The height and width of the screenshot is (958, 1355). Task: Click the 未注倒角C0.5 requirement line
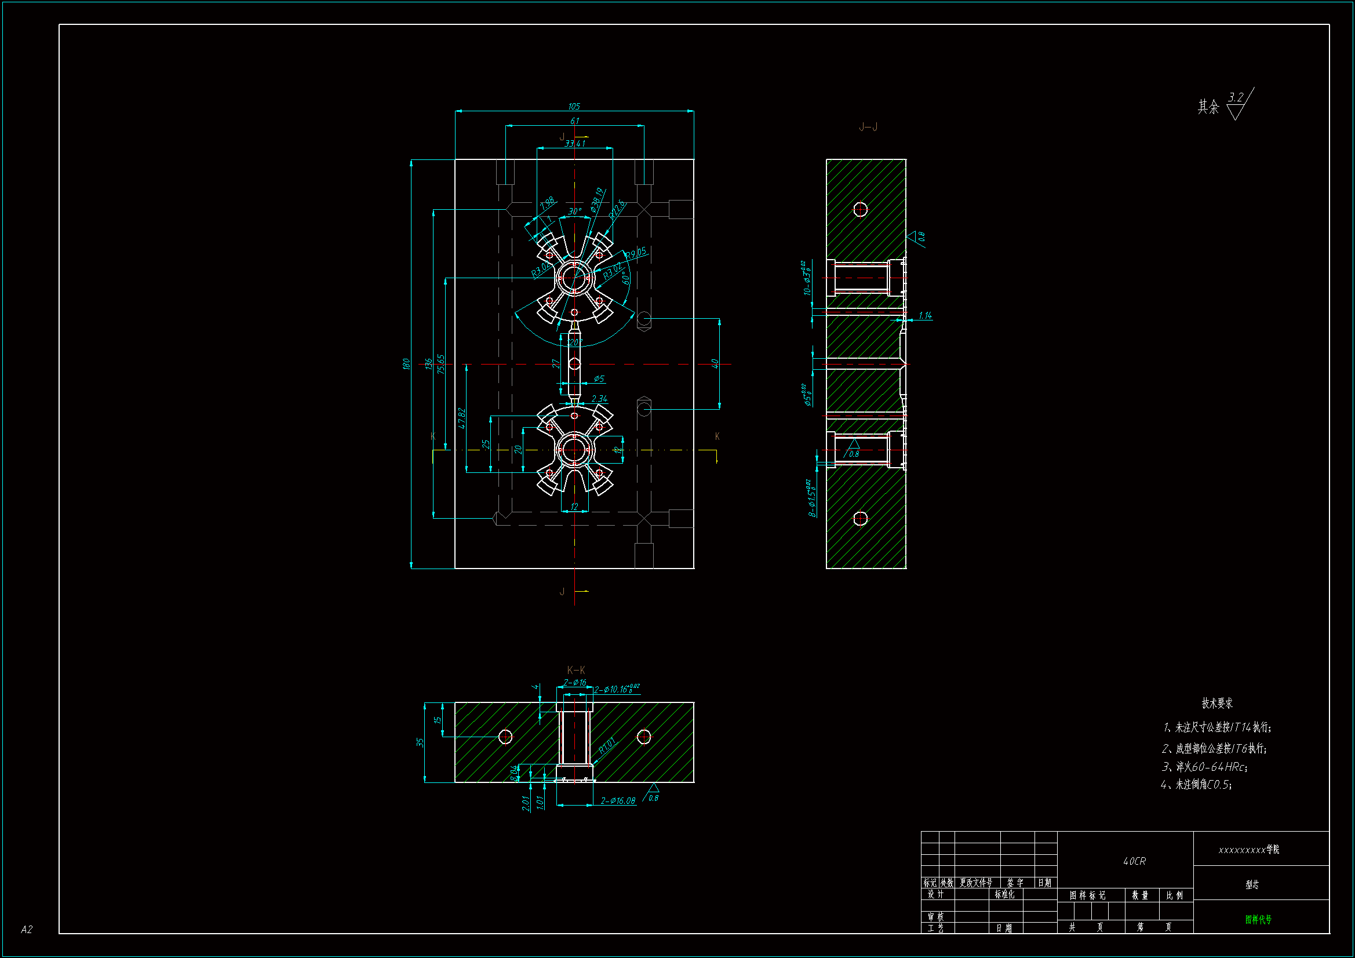coord(1196,785)
